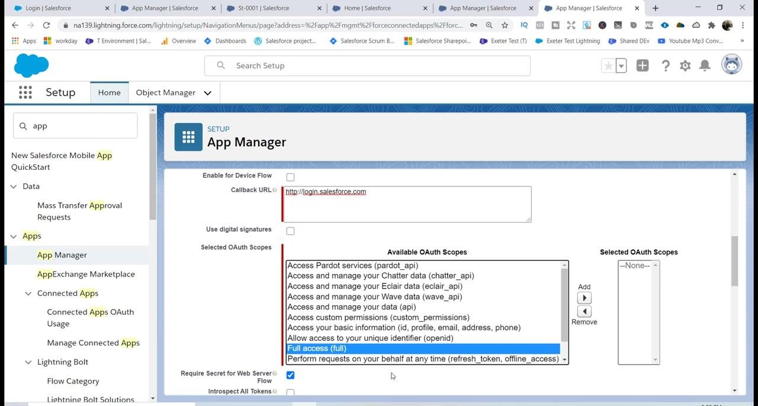The width and height of the screenshot is (758, 406).
Task: Click the Selected OAuth Scopes scrollbar down arrow
Action: point(656,360)
